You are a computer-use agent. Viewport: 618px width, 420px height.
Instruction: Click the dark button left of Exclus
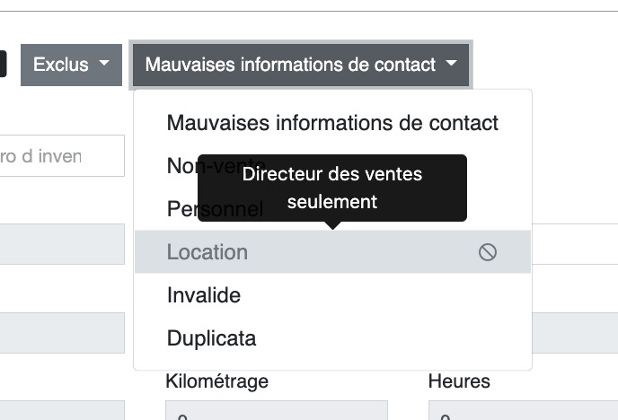click(4, 64)
